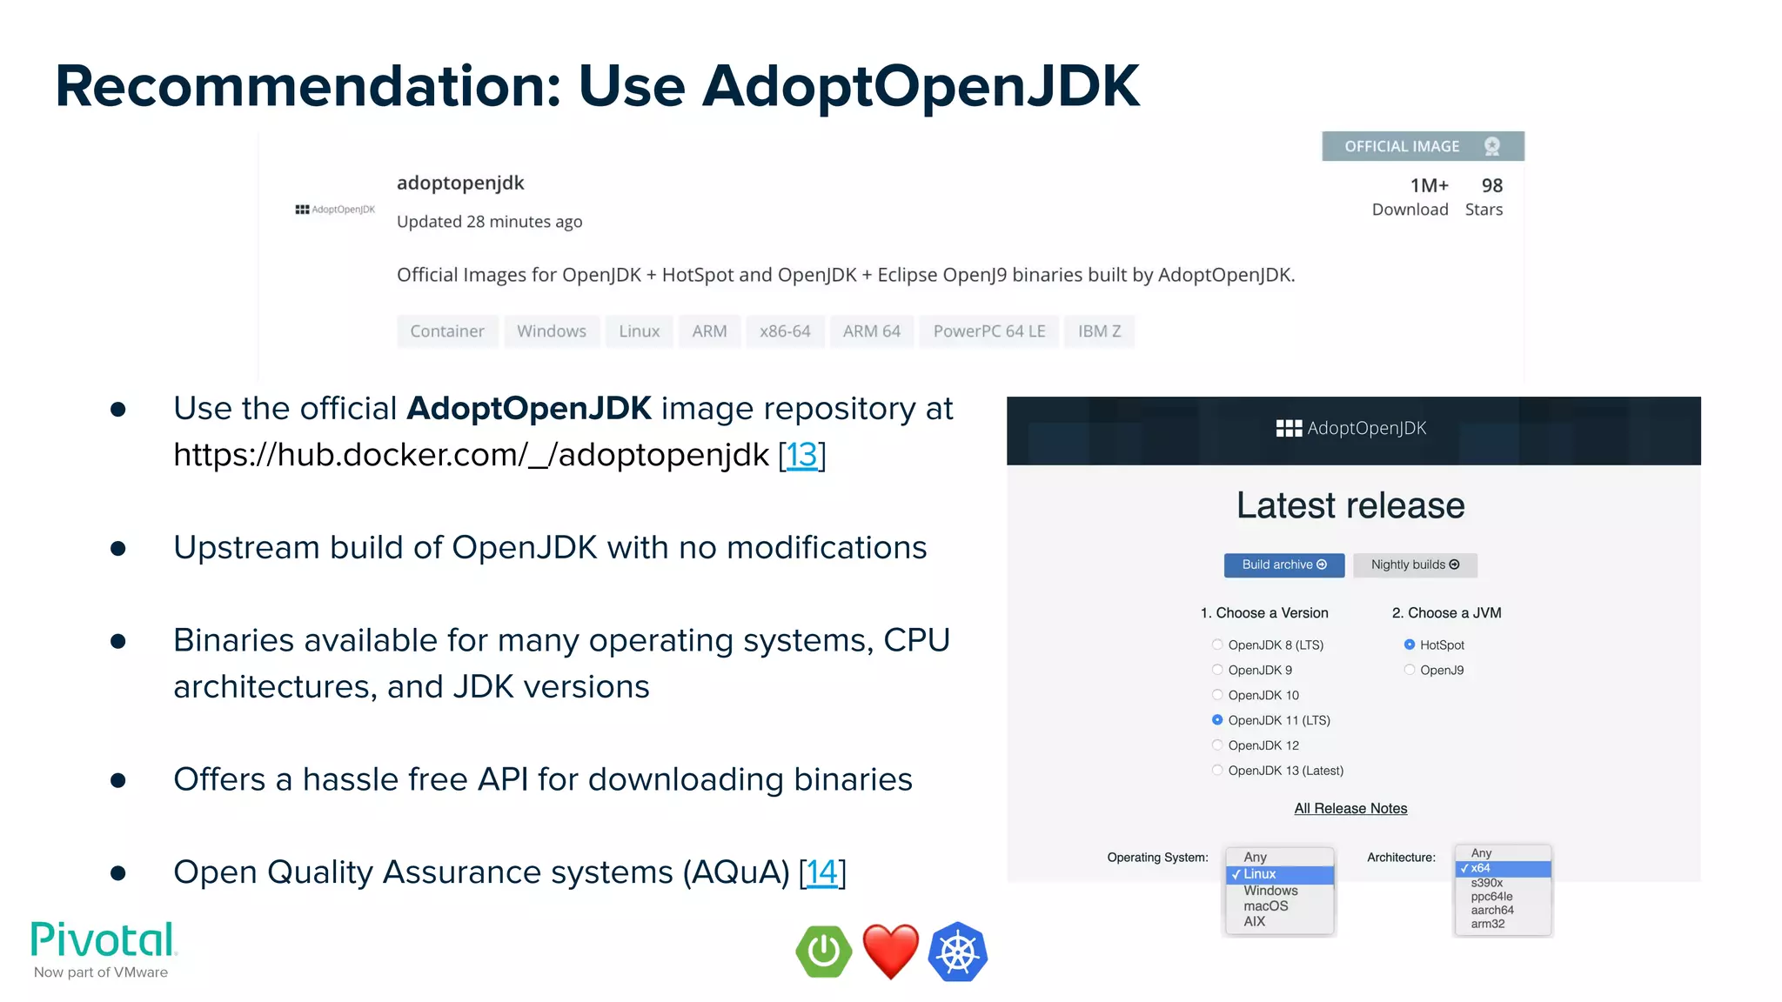Viewport: 1782px width, 1002px height.
Task: Pick Any in the Architecture dropdown
Action: pos(1503,853)
